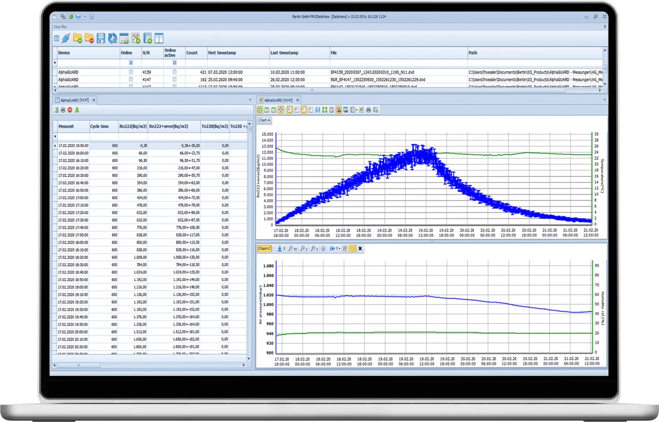Add a new chart view
This screenshot has height=422, width=659.
136,38
